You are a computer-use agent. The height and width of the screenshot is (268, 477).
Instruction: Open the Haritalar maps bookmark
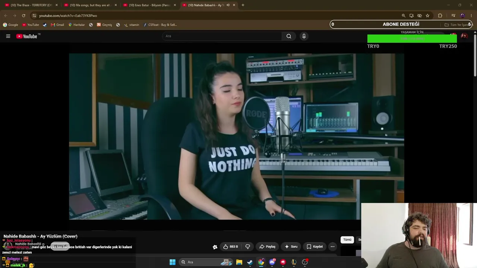click(x=76, y=25)
